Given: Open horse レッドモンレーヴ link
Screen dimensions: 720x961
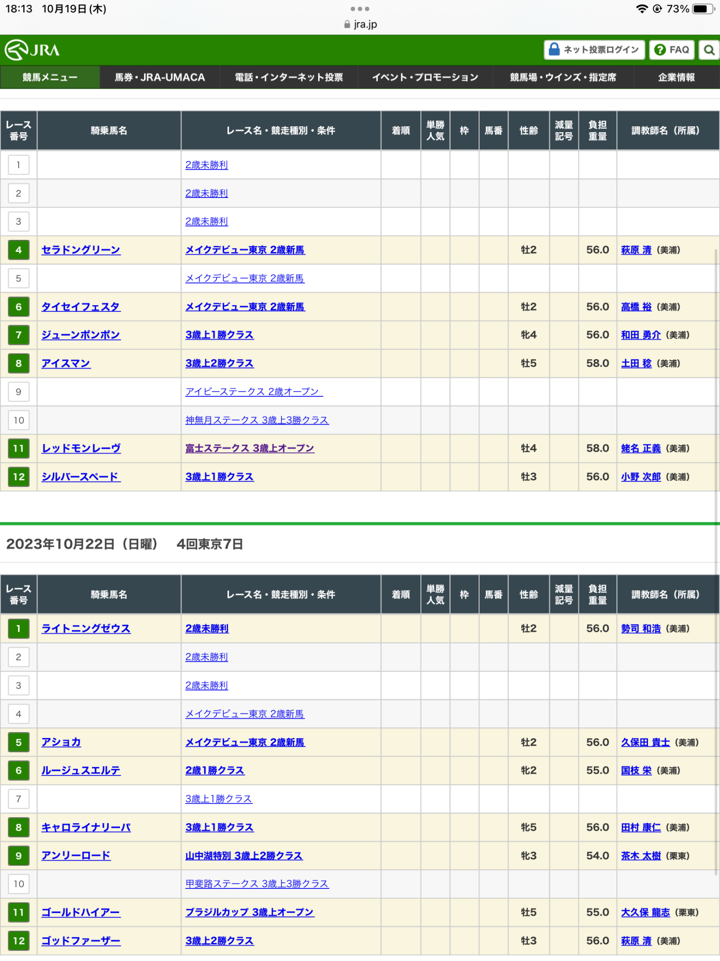Looking at the screenshot, I should (81, 448).
